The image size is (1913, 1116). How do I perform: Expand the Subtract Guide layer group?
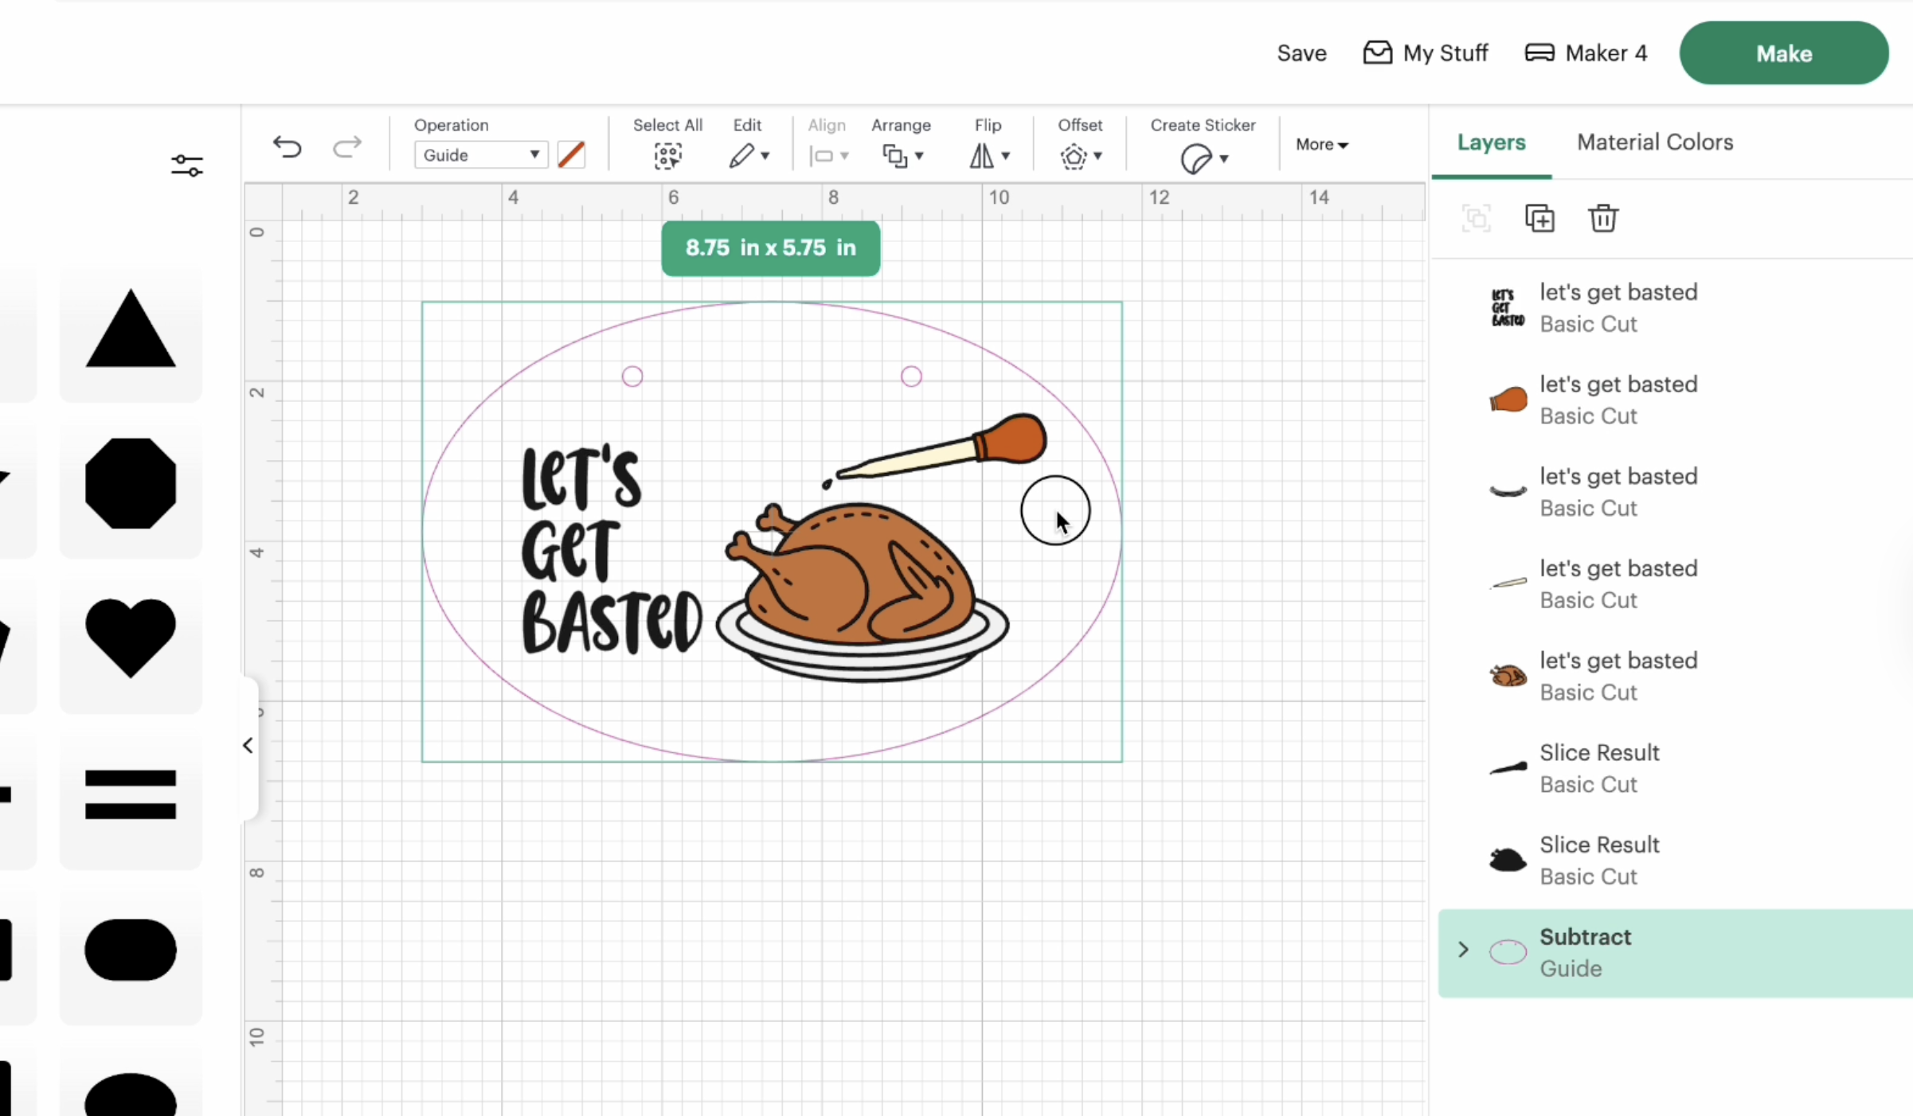(x=1462, y=950)
